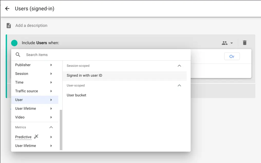Open the Traffic source submenu
The height and width of the screenshot is (163, 261).
33,91
